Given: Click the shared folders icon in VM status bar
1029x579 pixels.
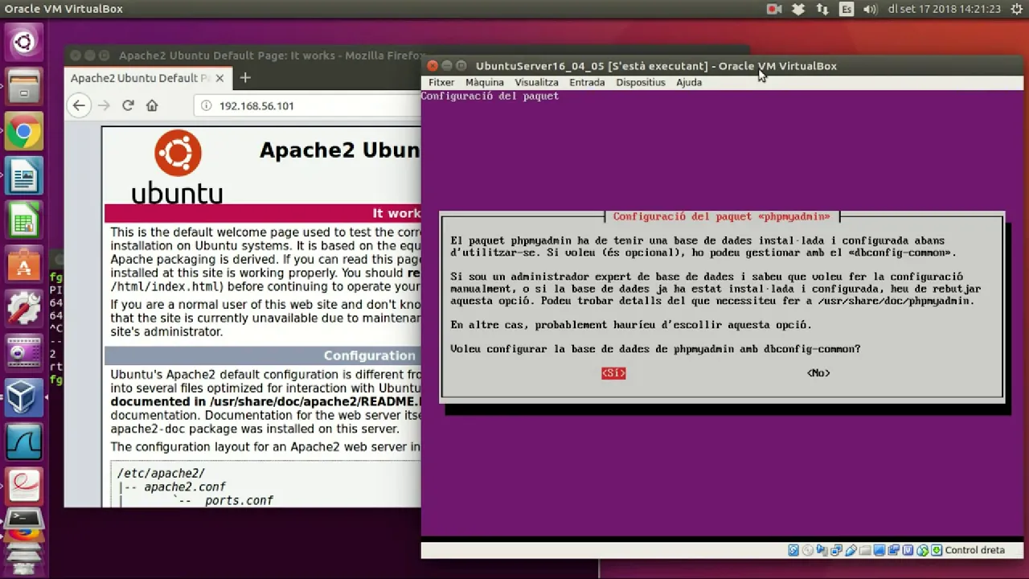Looking at the screenshot, I should (x=865, y=550).
